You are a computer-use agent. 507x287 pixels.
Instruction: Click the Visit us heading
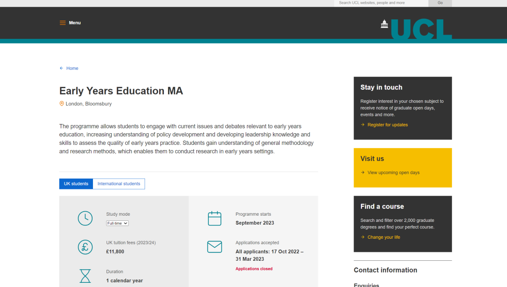click(x=372, y=159)
